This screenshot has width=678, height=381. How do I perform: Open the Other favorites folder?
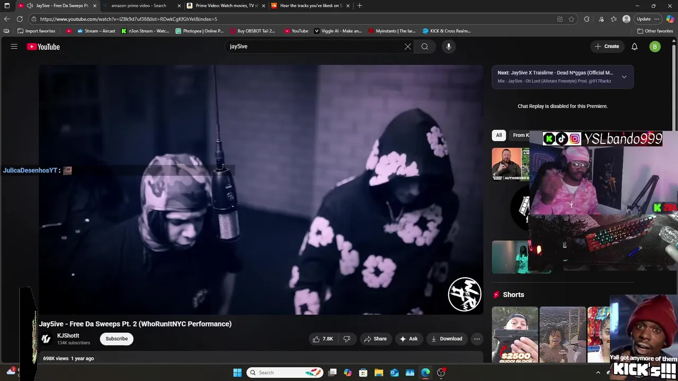coord(655,31)
